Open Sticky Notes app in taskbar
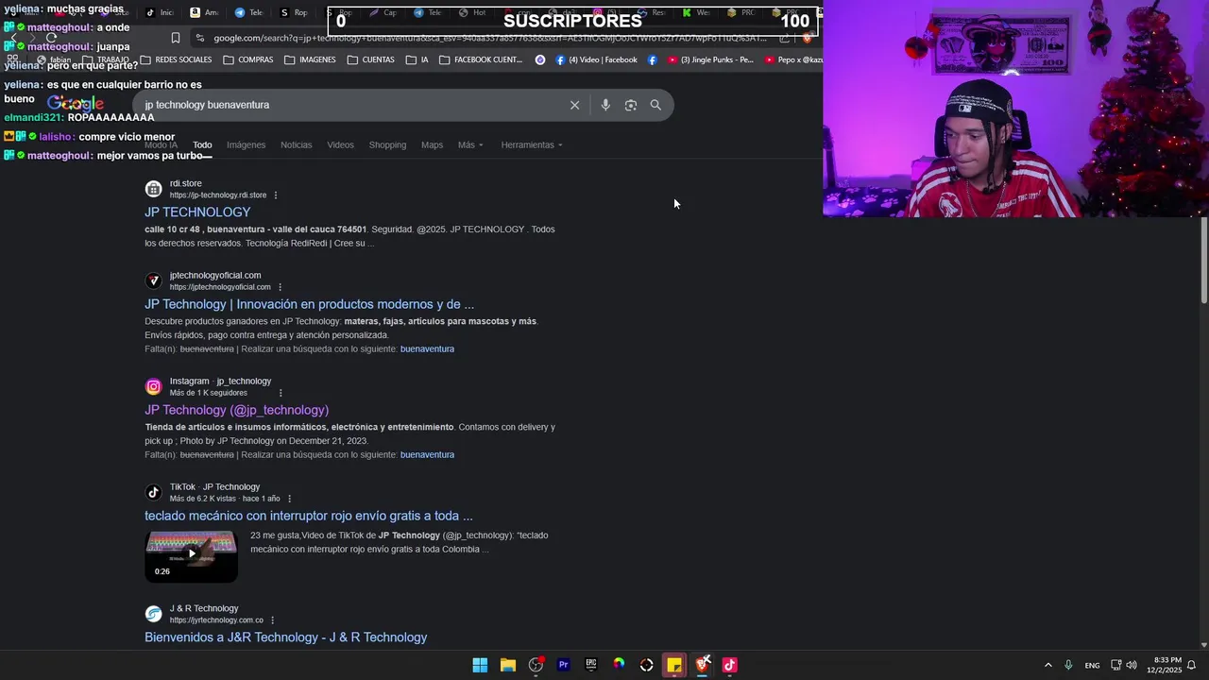The height and width of the screenshot is (680, 1209). pyautogui.click(x=673, y=665)
